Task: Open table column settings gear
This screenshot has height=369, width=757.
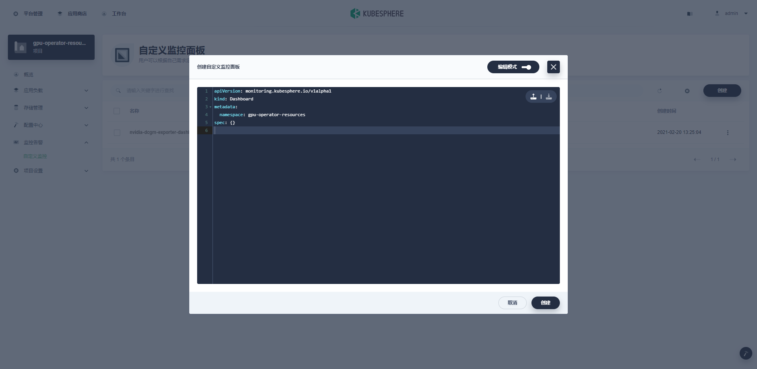Action: 687,91
